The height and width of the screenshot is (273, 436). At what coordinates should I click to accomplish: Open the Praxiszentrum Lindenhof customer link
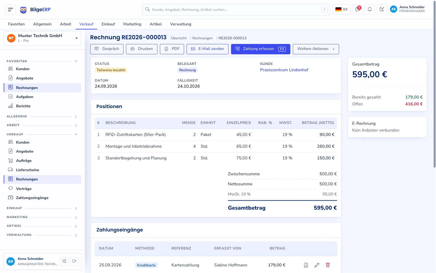pyautogui.click(x=284, y=70)
